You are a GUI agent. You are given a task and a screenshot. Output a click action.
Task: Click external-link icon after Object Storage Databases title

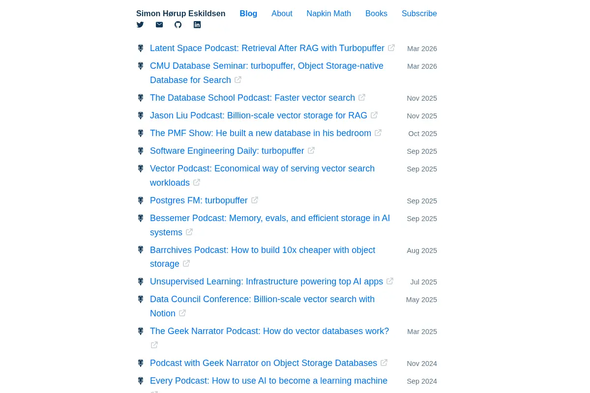[x=384, y=363]
